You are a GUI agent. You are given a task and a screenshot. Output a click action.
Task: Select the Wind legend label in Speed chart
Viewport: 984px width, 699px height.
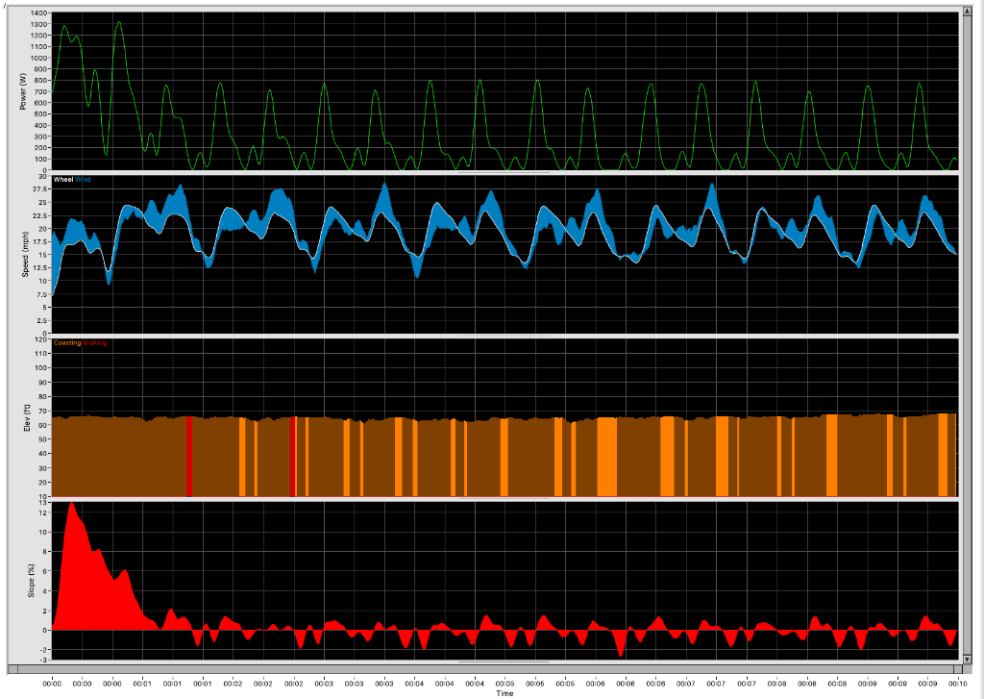click(83, 180)
